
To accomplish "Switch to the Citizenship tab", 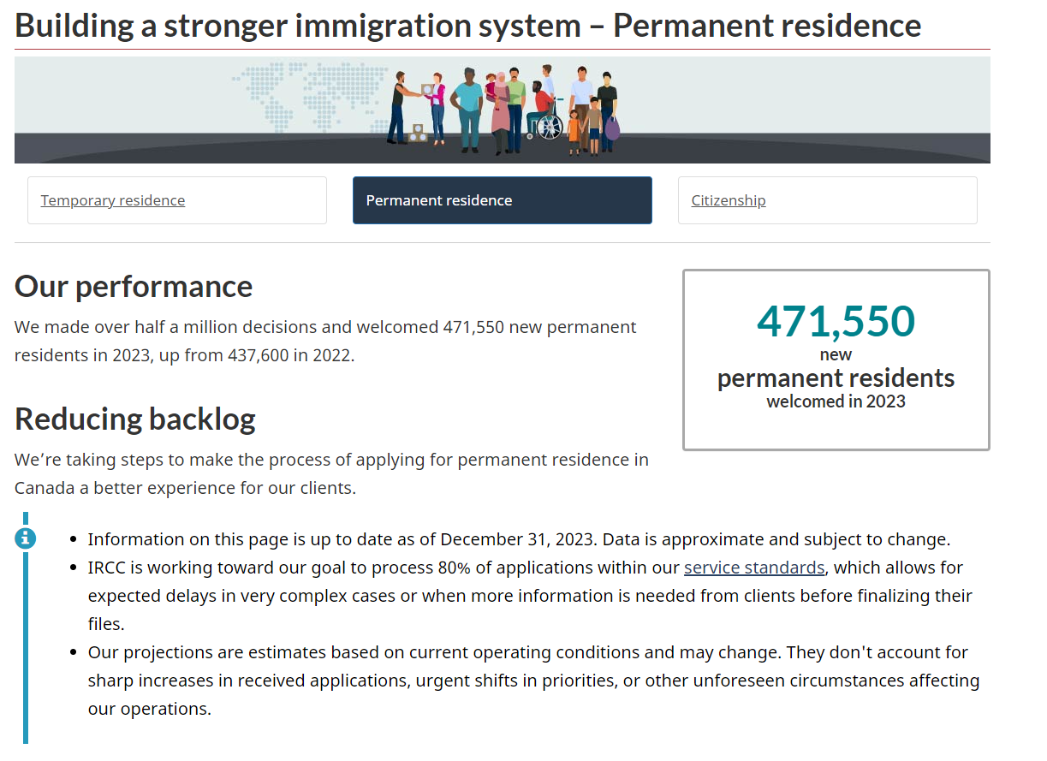I will click(x=729, y=200).
